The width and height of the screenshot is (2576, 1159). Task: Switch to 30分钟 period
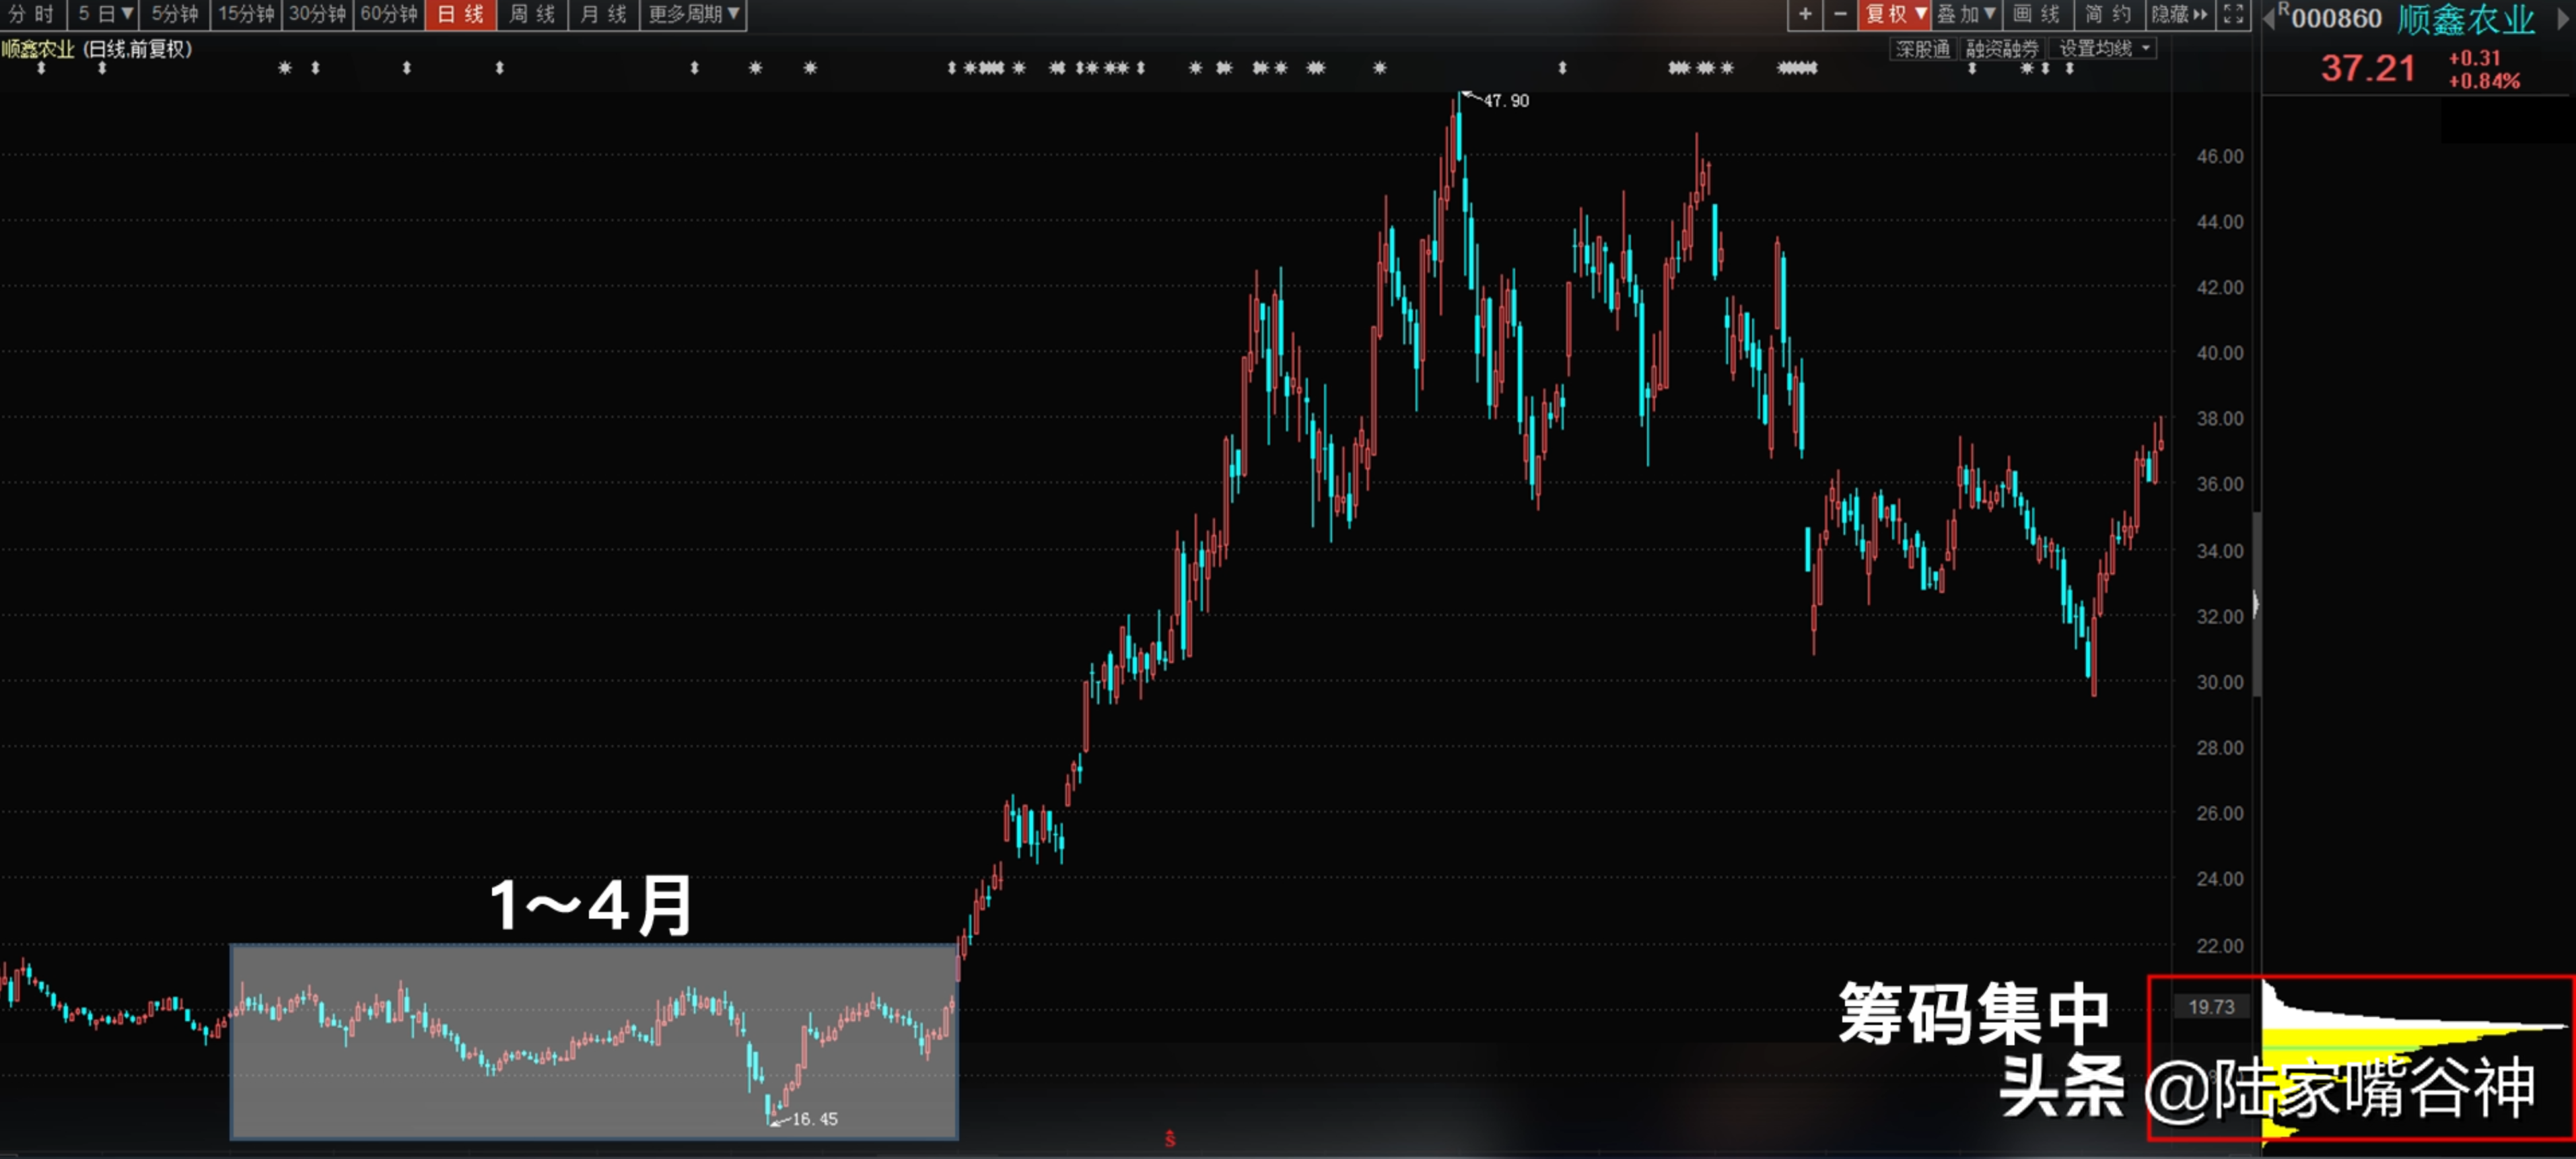[317, 14]
